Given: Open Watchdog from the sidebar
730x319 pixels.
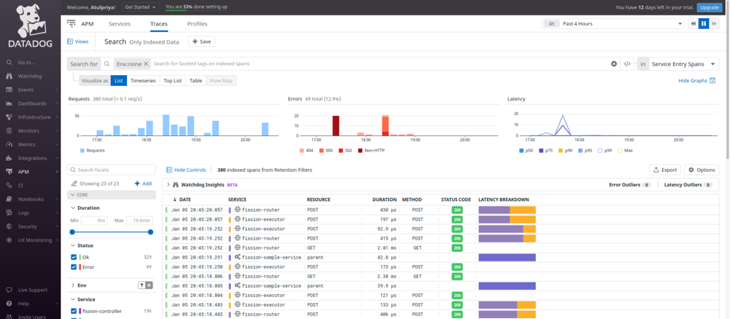Looking at the screenshot, I should pyautogui.click(x=29, y=76).
